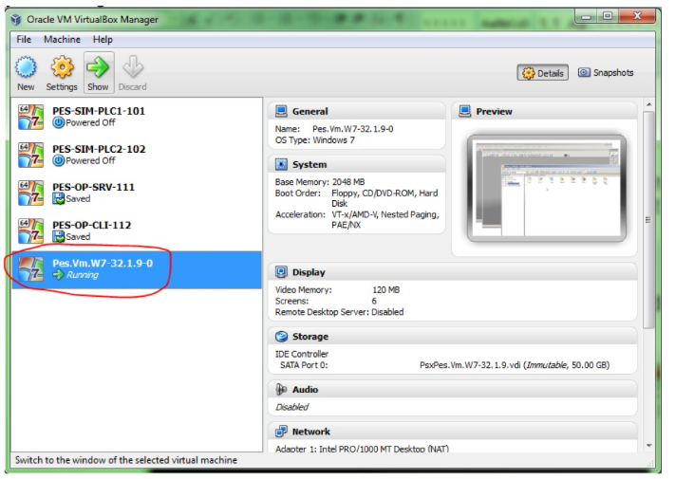This screenshot has width=694, height=479.
Task: Open the Help menu
Action: coord(103,40)
